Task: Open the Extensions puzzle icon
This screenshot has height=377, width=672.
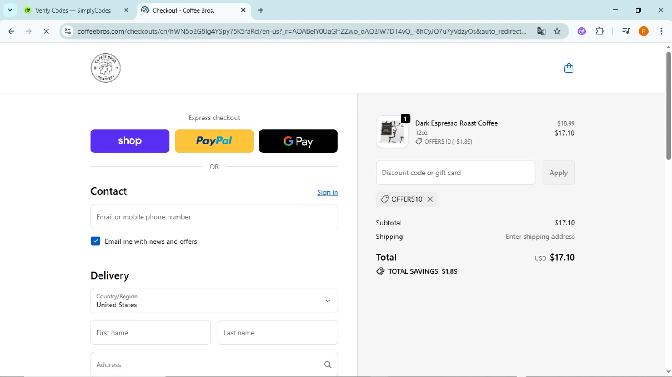Action: point(599,31)
